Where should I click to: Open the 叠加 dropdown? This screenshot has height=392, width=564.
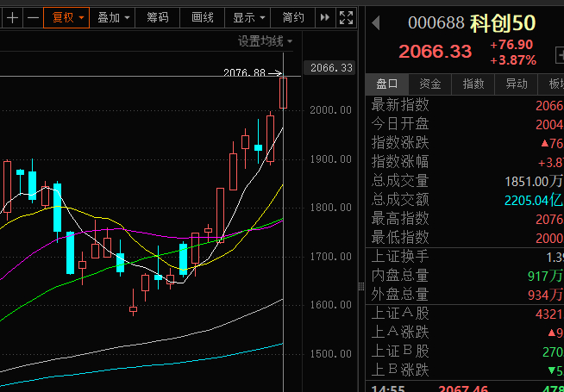click(x=112, y=17)
